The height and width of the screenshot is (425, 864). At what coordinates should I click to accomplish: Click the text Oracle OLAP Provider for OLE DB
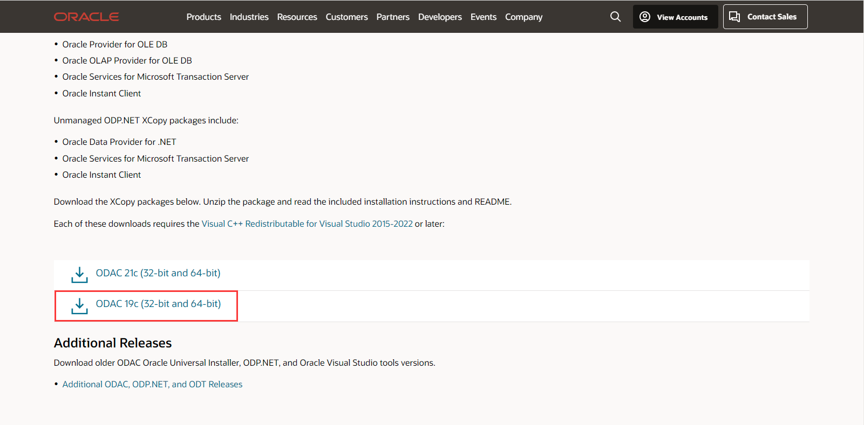(x=127, y=60)
